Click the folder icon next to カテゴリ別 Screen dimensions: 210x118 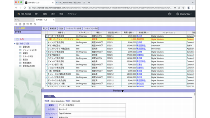coord(17,44)
